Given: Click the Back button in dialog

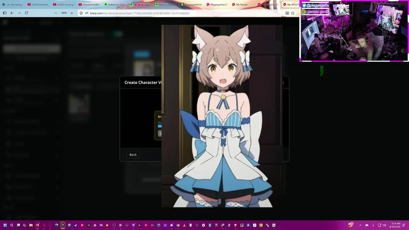Looking at the screenshot, I should [133, 155].
